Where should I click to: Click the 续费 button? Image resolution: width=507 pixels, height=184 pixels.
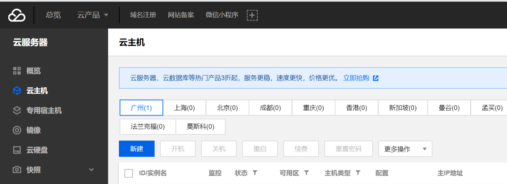(301, 149)
